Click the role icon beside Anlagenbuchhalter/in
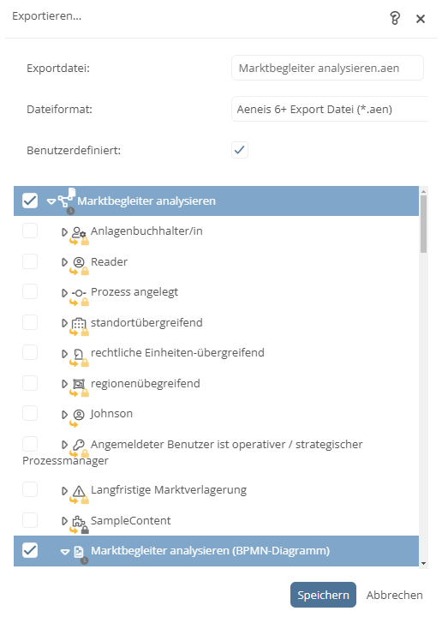Image resolution: width=442 pixels, height=617 pixels. pyautogui.click(x=79, y=232)
